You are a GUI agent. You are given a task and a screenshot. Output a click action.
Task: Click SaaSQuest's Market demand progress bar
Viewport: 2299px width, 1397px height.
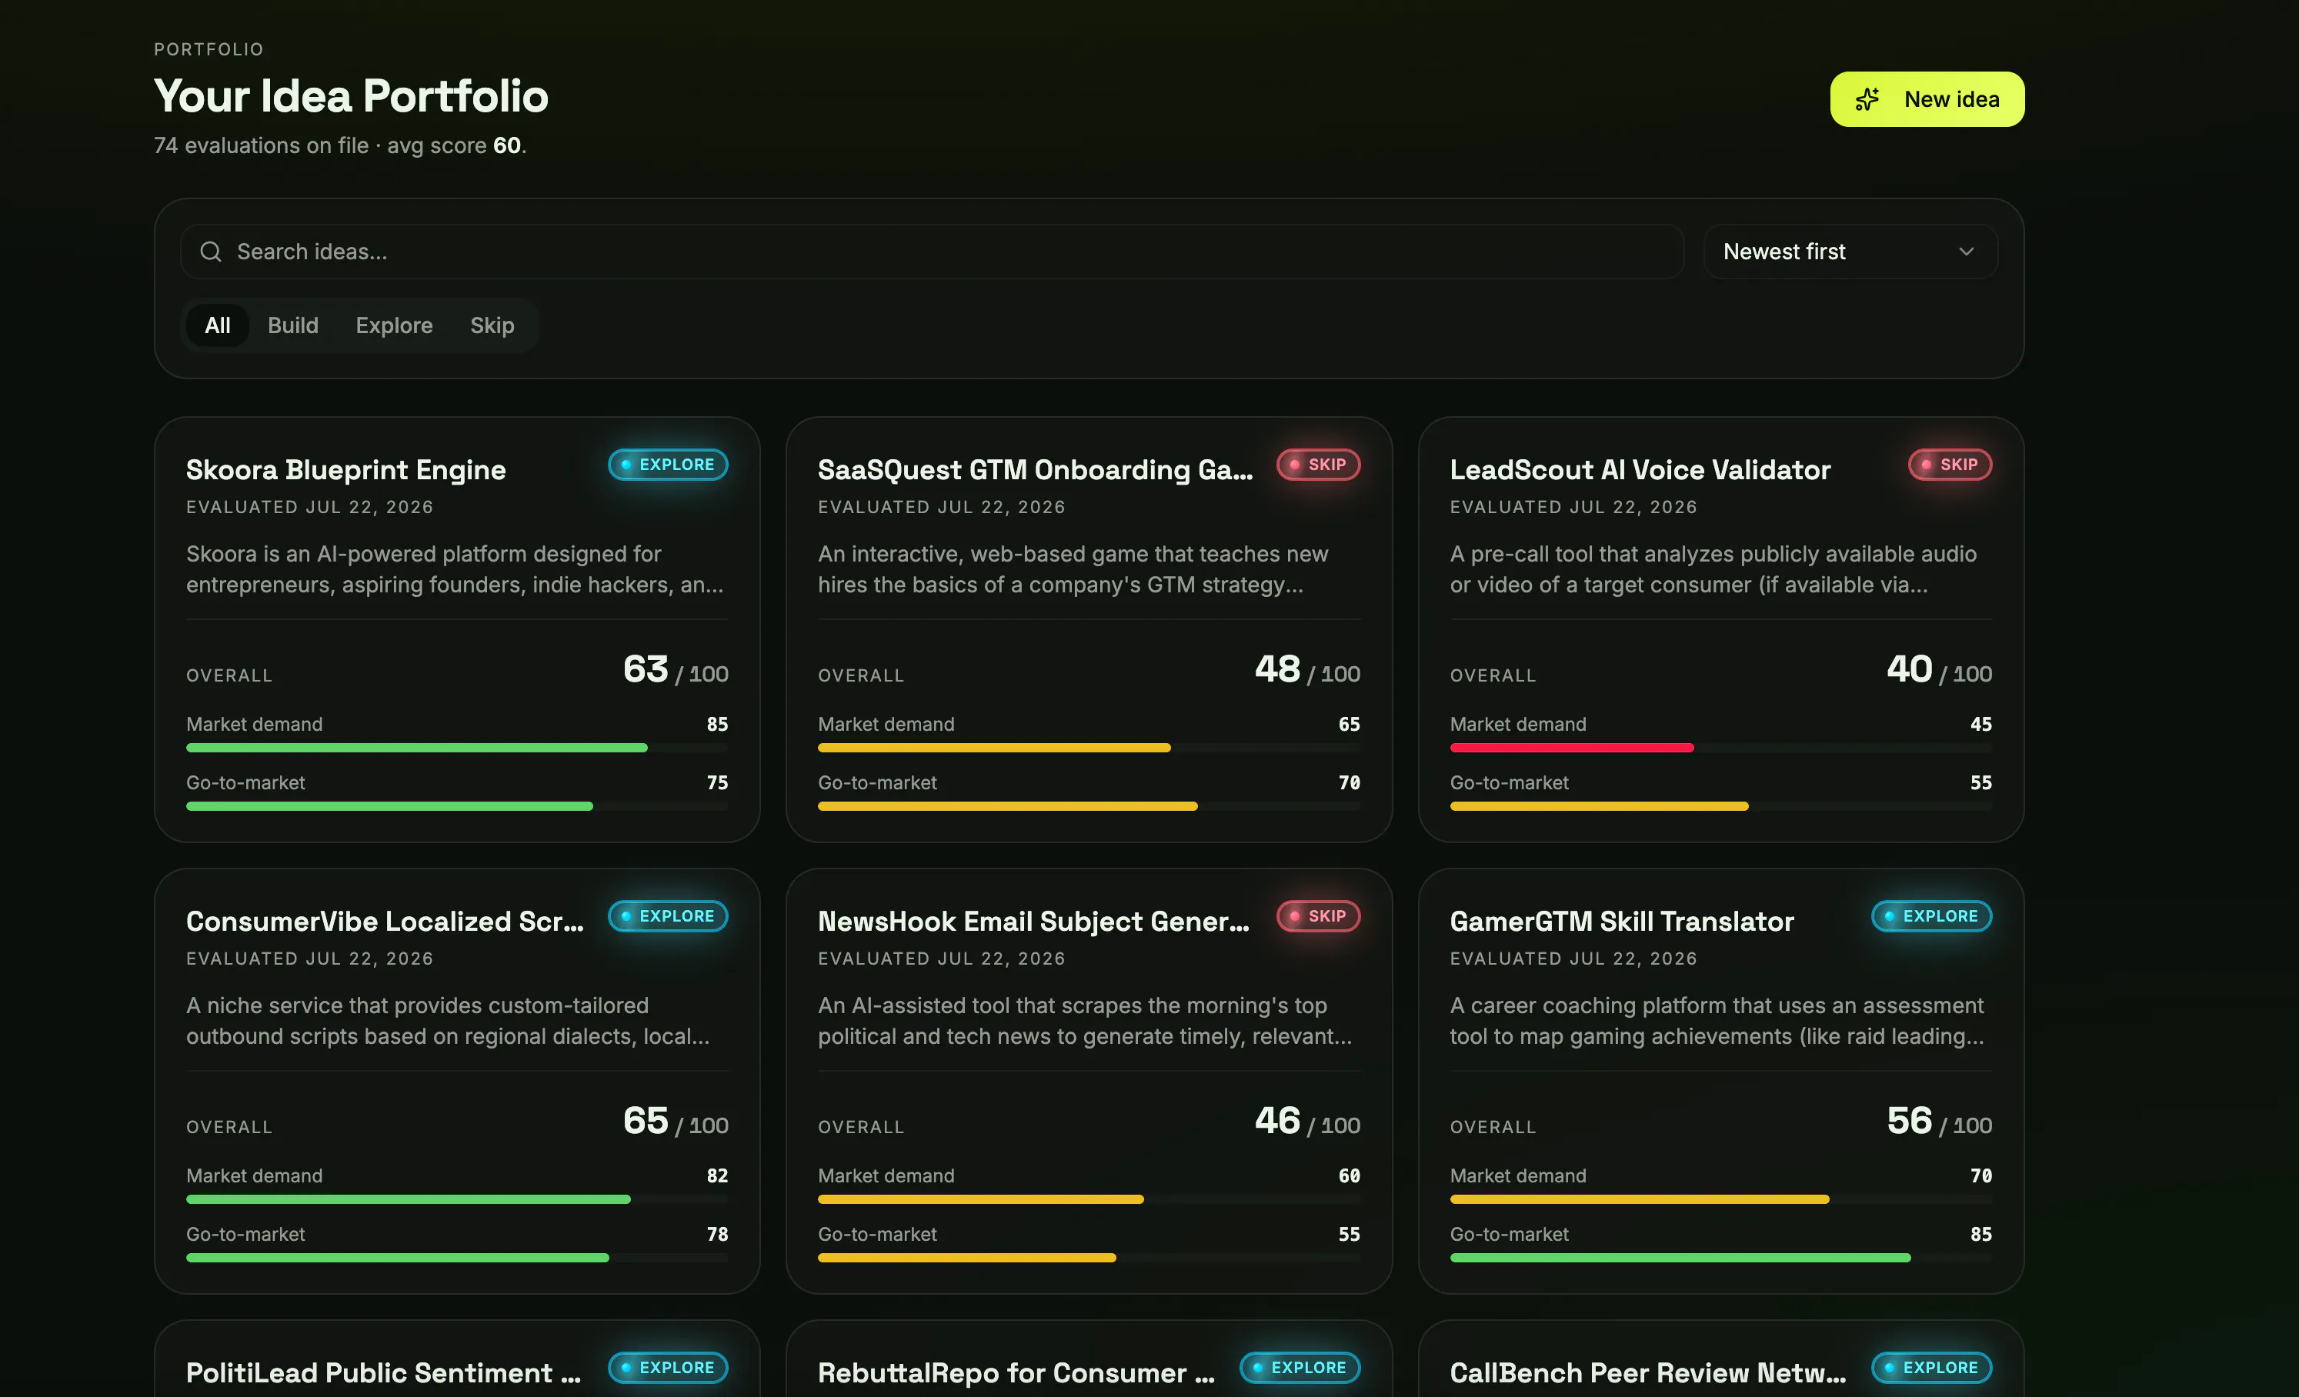point(1089,748)
